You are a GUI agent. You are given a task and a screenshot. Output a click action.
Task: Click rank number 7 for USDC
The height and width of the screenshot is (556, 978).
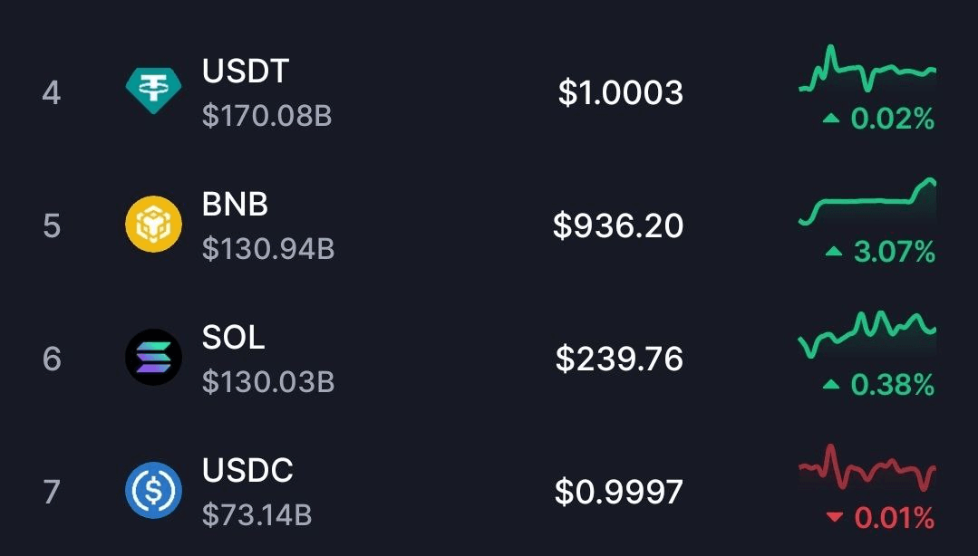[x=52, y=492]
